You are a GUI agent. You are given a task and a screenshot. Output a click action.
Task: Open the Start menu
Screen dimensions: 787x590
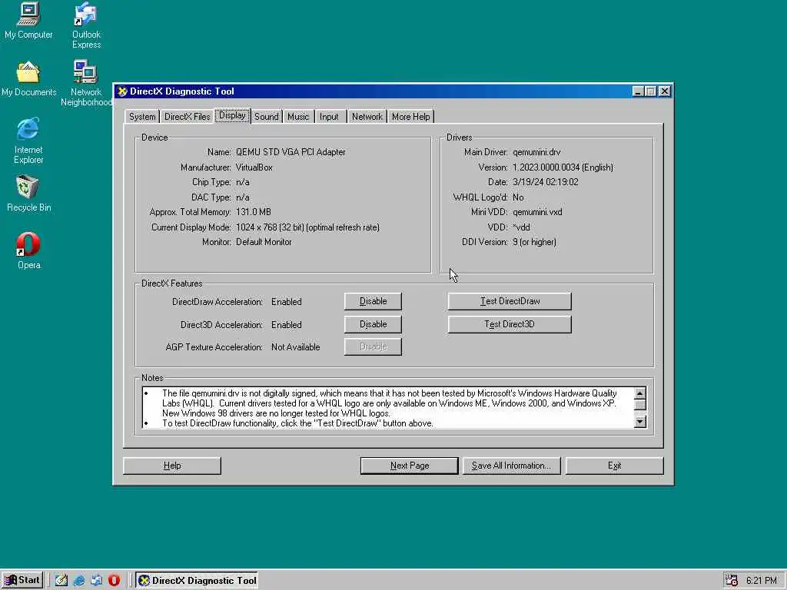22,580
